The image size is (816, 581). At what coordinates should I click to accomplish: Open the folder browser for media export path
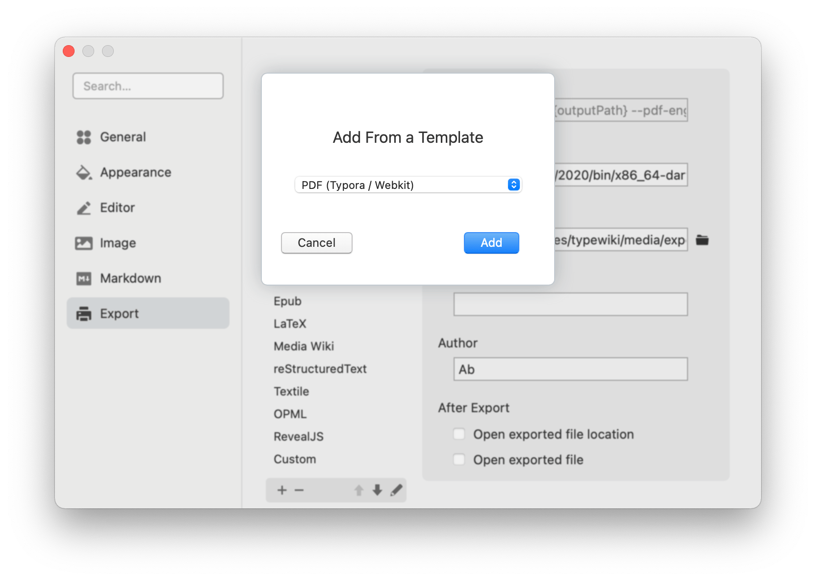(702, 240)
